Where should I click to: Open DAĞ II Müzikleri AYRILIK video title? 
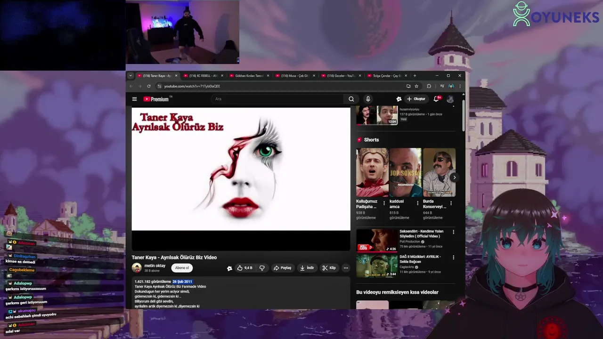420,259
